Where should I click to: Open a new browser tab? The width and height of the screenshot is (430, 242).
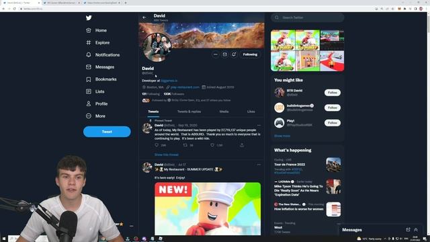tap(126, 3)
